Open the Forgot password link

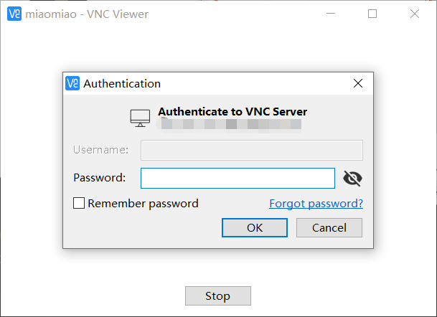click(x=316, y=204)
